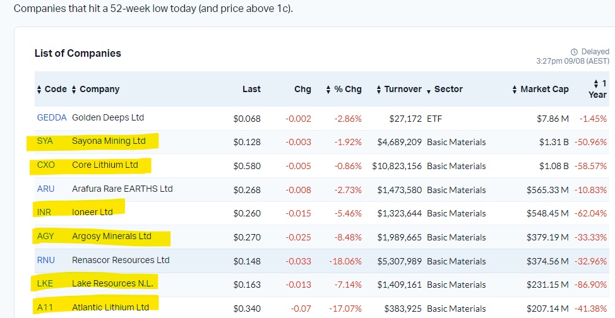Click 1 year change -62.04%

tap(590, 214)
